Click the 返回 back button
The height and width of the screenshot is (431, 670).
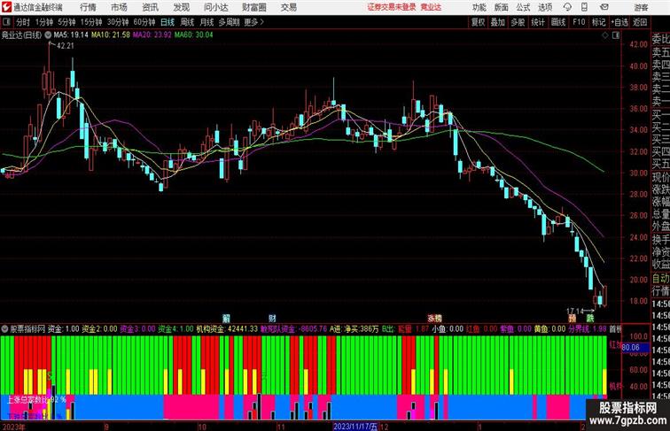pos(640,22)
